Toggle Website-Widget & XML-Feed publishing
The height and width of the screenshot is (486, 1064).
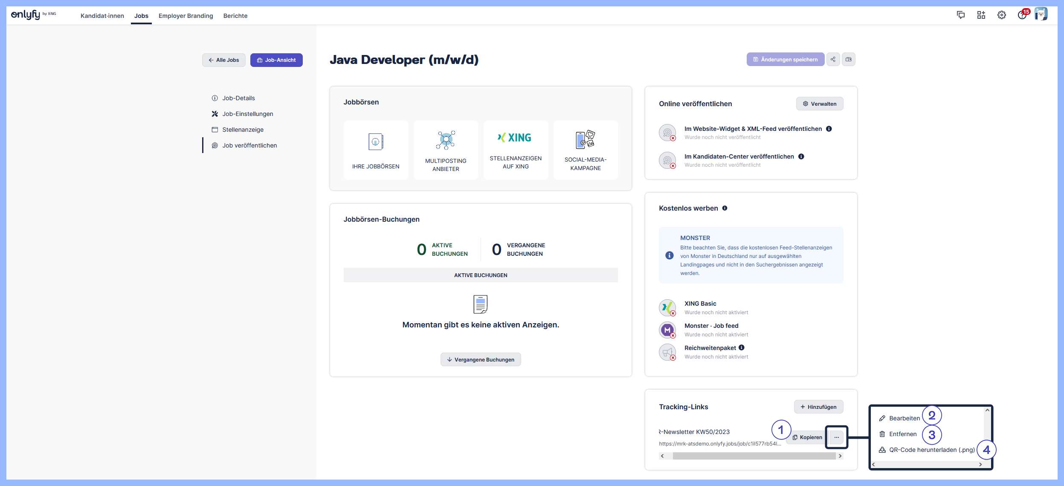[667, 133]
